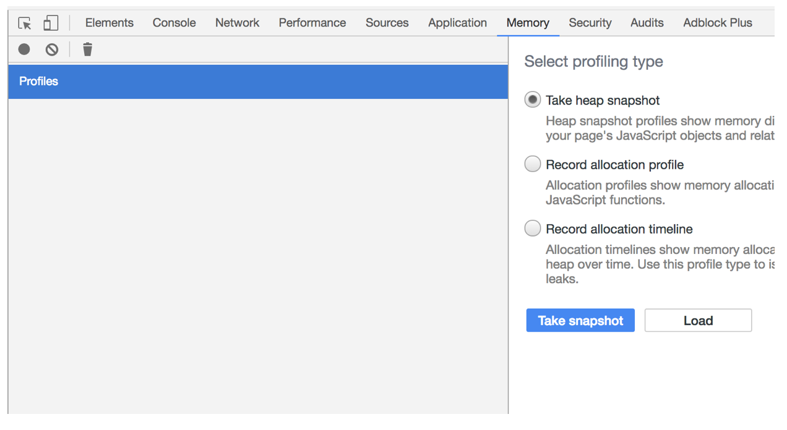Switch to the Audits tab
This screenshot has height=430, width=787.
coord(647,23)
